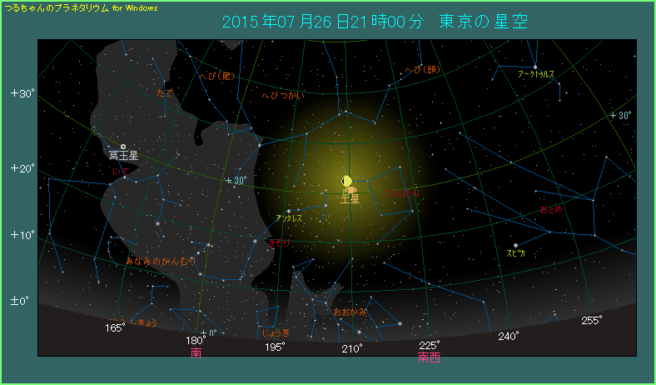Screen dimensions: 656x385
Task: Click the Spica (スピカ) star dot
Action: [x=516, y=245]
